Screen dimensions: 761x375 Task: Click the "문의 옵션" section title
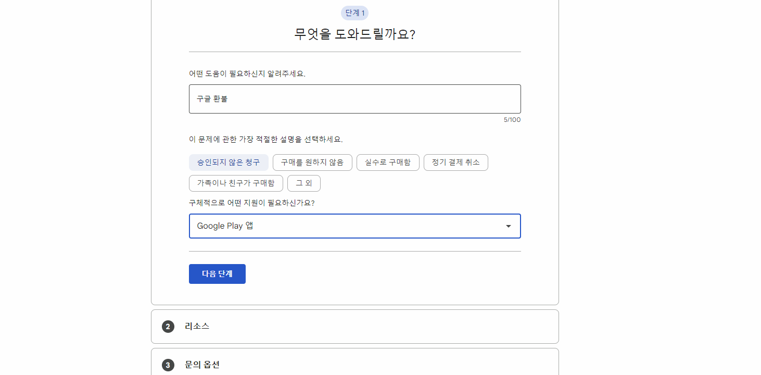(x=202, y=365)
